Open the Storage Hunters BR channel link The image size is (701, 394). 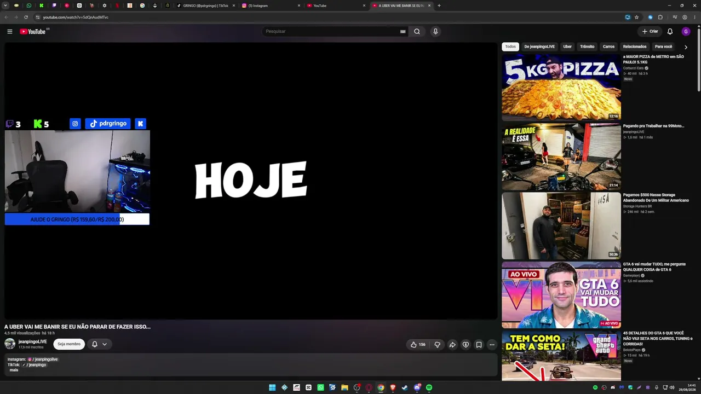tap(637, 206)
